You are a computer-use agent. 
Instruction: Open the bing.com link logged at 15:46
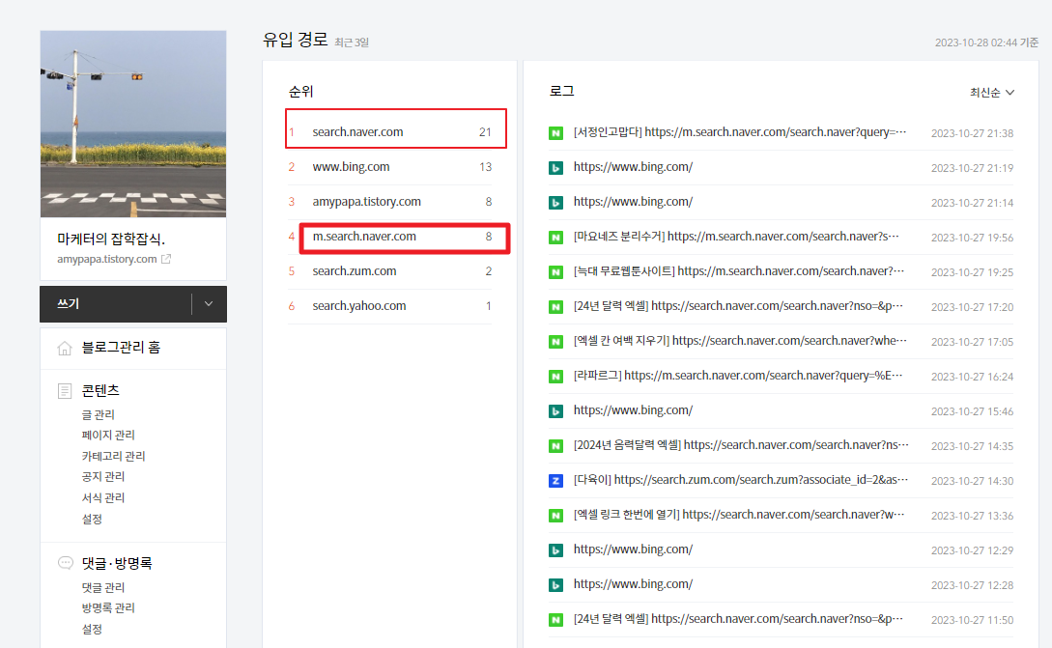click(633, 410)
